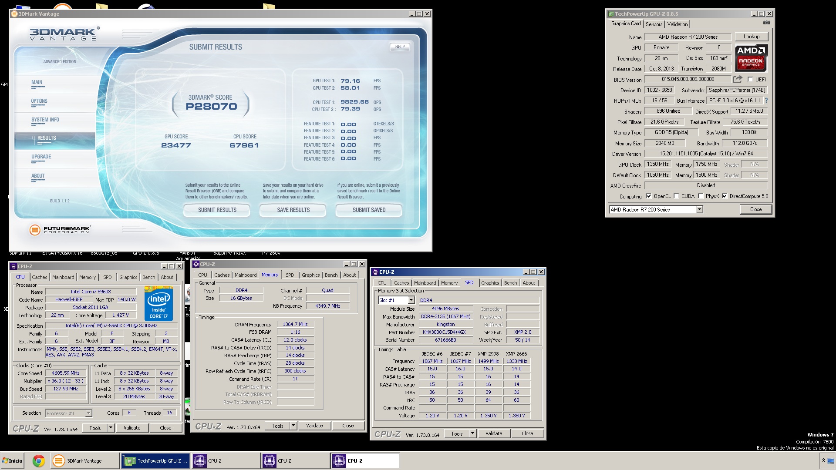Toggle the PhysX checkbox

(701, 196)
